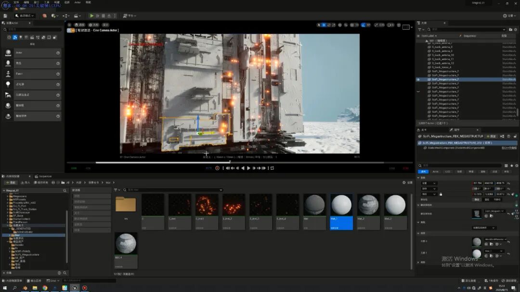Open the Perspective (透视) viewport menu
This screenshot has height=292, width=520.
point(79,25)
